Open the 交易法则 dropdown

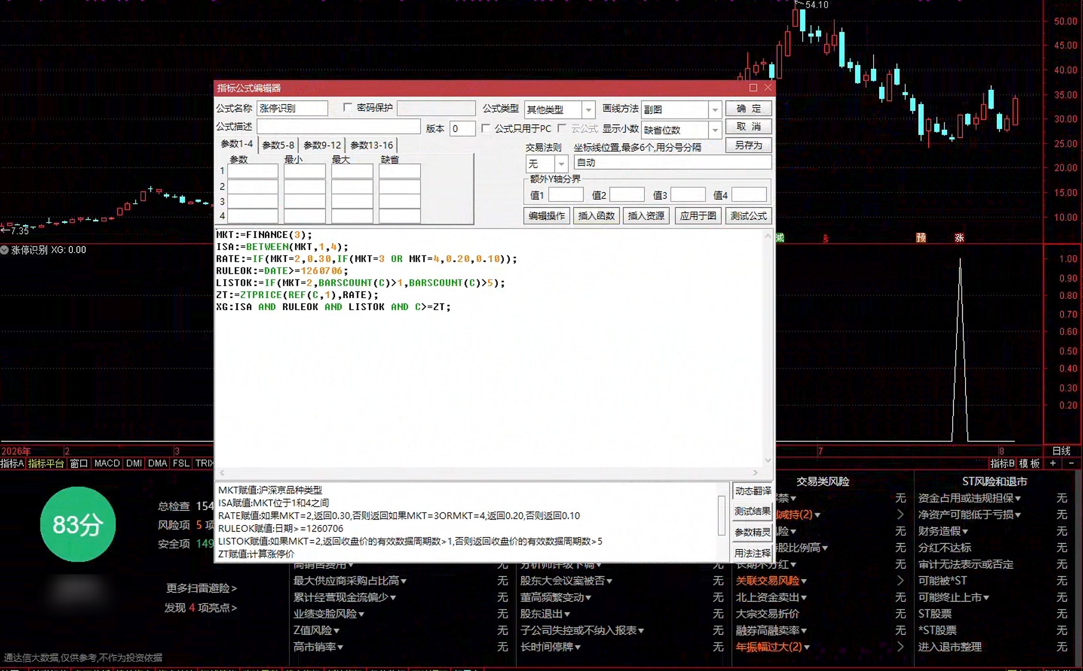561,164
